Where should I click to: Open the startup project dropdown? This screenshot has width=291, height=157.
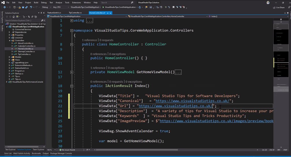(x=85, y=7)
